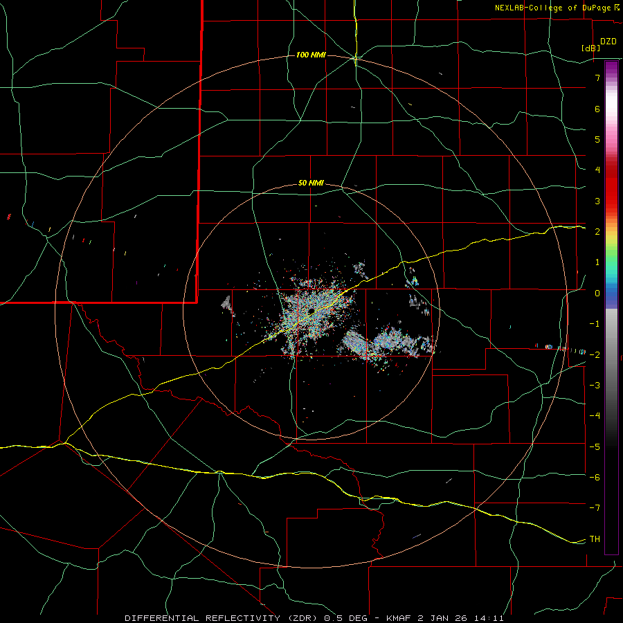This screenshot has width=623, height=623.
Task: Click the 0 value on color scale
Action: point(597,293)
